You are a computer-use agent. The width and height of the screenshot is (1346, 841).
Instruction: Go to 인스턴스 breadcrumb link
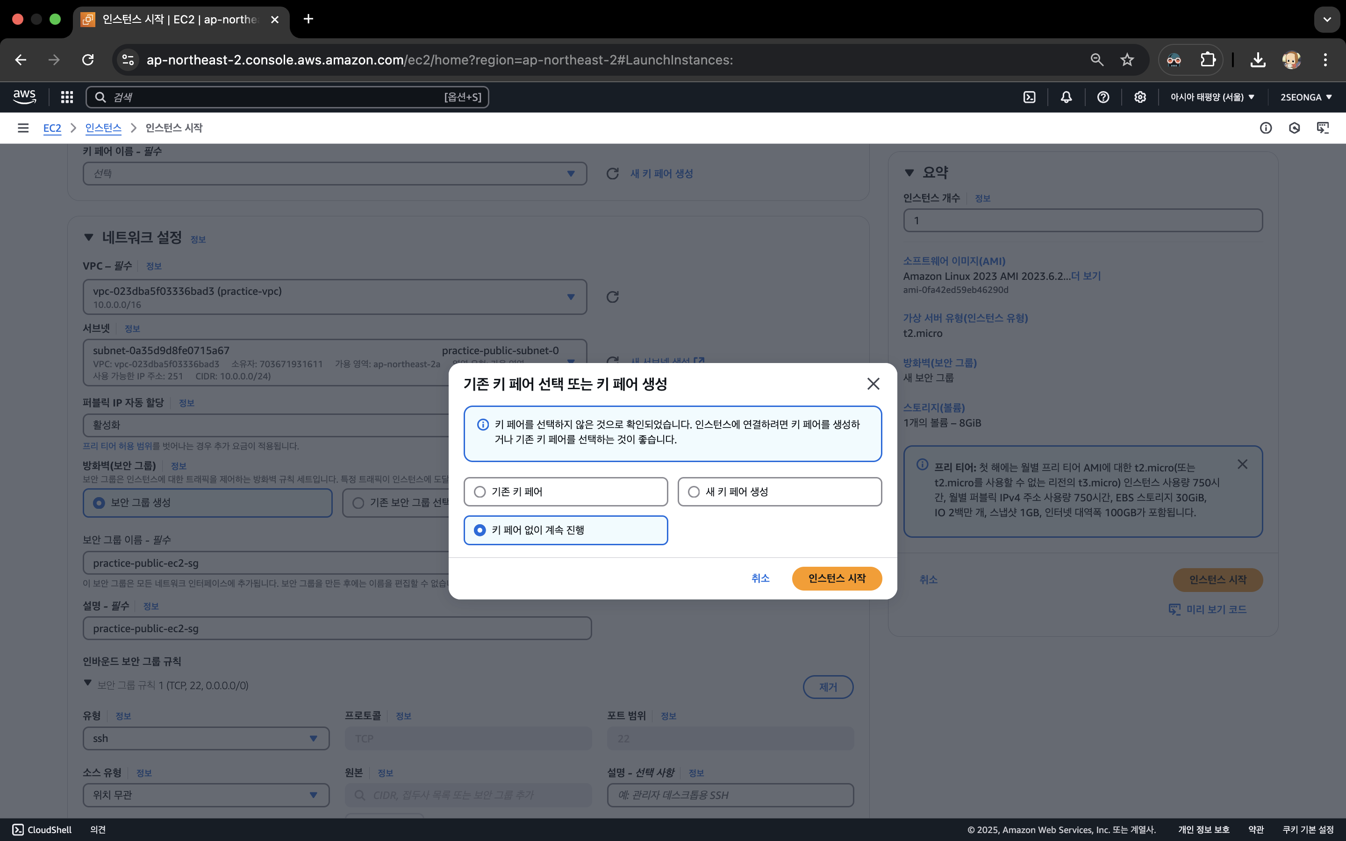103,128
